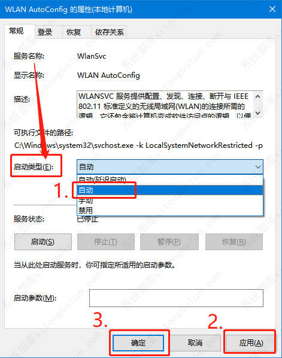The height and width of the screenshot is (358, 282).
Task: Select the highlighted 自动 option
Action: 170,190
